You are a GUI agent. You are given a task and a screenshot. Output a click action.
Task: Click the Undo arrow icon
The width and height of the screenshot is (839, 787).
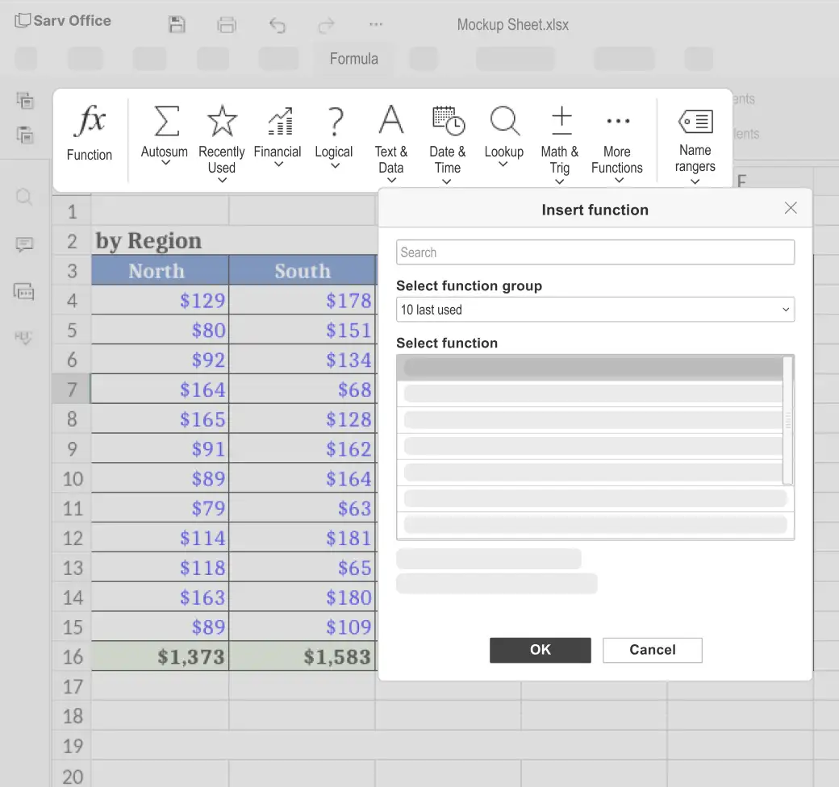point(278,25)
